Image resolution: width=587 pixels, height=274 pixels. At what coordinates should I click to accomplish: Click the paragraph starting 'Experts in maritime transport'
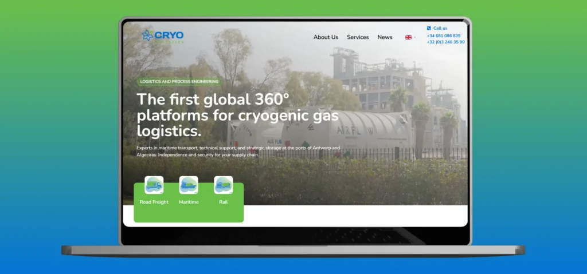238,151
